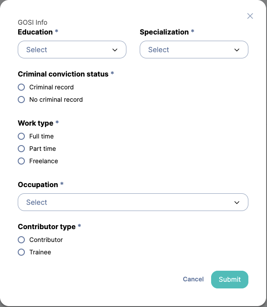The image size is (267, 307).
Task: Open the Education dropdown
Action: 72,50
